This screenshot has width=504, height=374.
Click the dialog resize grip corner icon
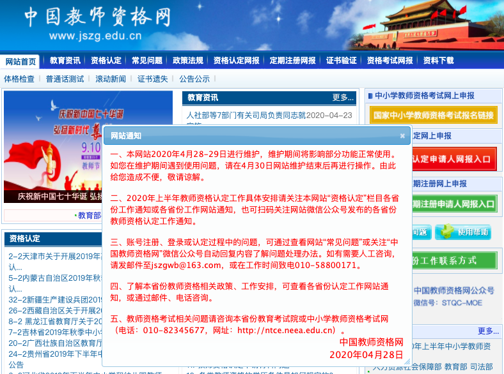click(407, 362)
